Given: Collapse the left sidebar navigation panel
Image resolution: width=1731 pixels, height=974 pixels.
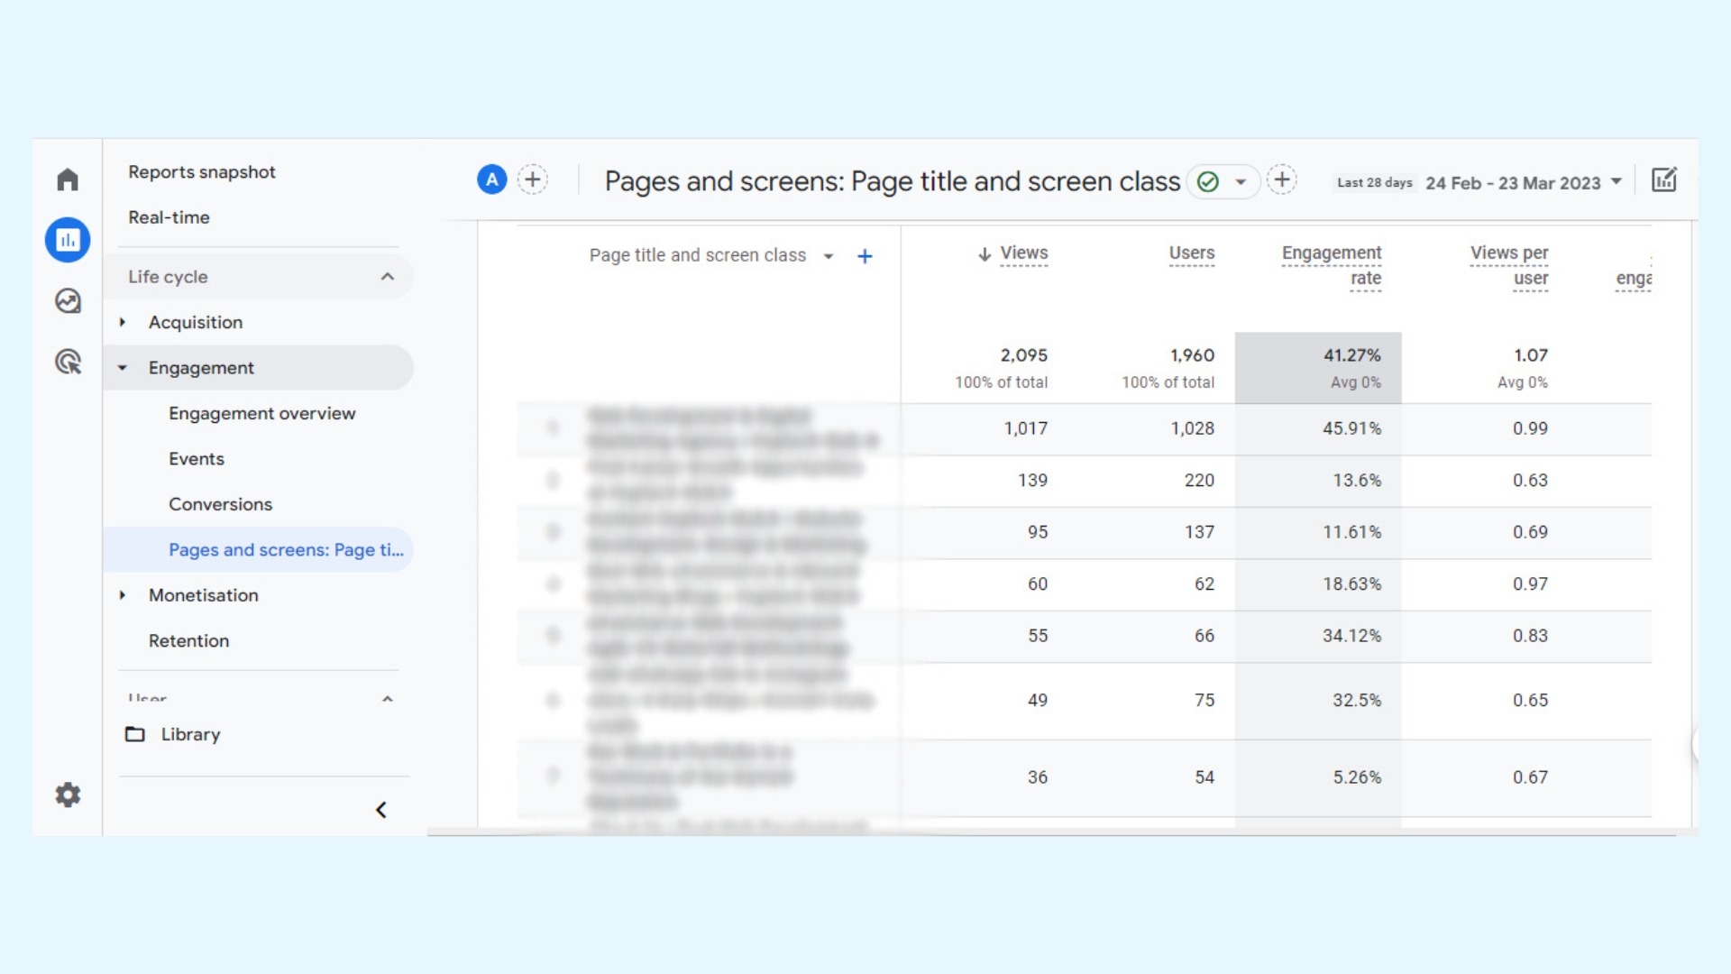Looking at the screenshot, I should (x=380, y=810).
